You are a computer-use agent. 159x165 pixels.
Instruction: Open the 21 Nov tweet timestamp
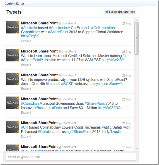[127, 123]
